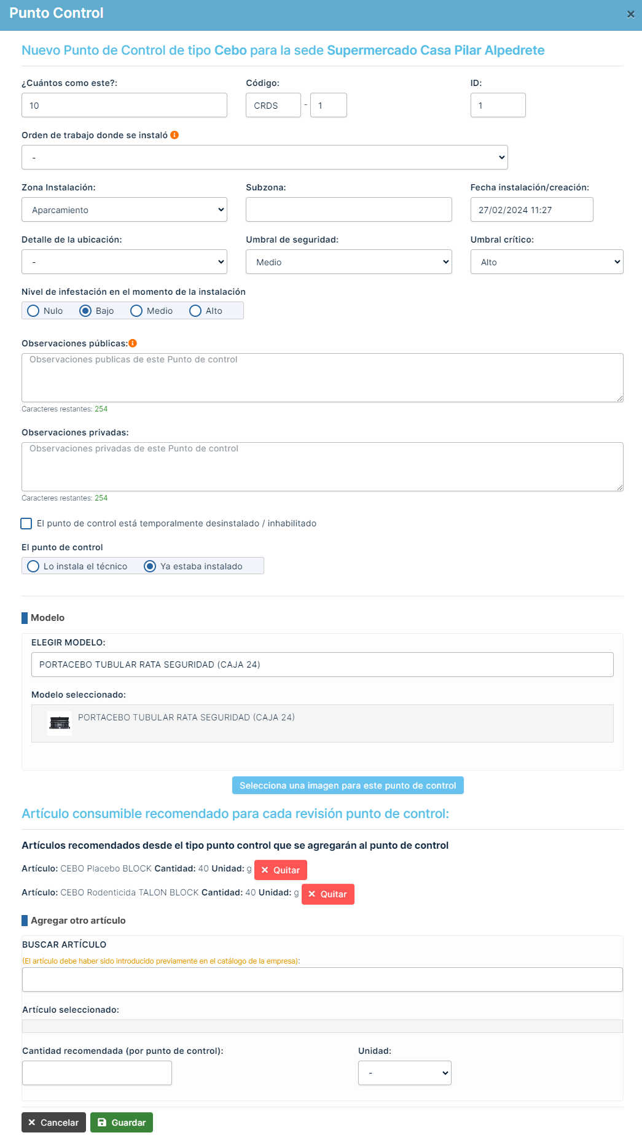Click the info icon next to Observaciones públicas
This screenshot has width=642, height=1138.
(x=133, y=343)
